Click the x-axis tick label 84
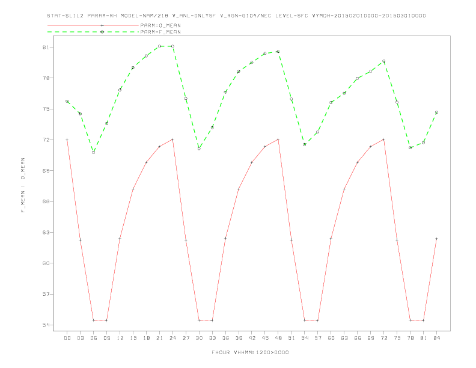This screenshot has height=368, width=476. pos(436,338)
